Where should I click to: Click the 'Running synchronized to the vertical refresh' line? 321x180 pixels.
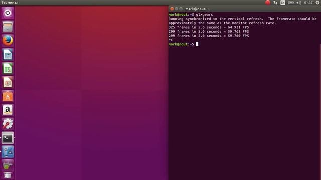coord(242,19)
